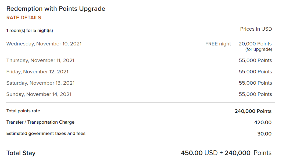Click the Thursday 55,000 Points value
This screenshot has height=161, width=282.
coord(255,60)
